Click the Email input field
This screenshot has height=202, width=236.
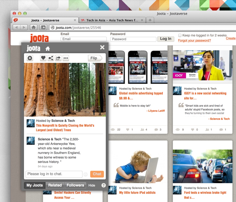coord(83,39)
